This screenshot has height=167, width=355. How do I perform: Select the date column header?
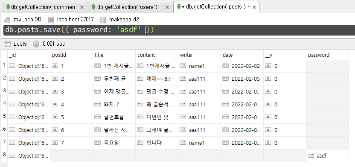(x=242, y=55)
